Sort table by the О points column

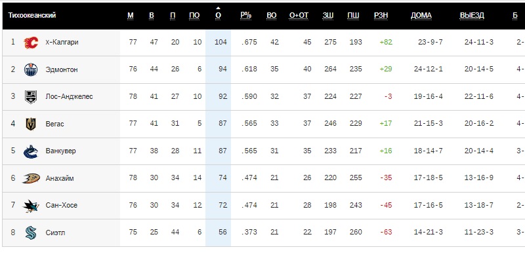click(x=218, y=15)
